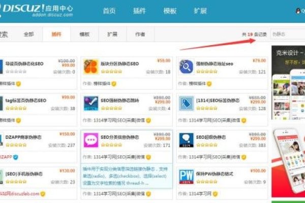Go to 首页 in the top navigation
The image size is (305, 203).
(x=109, y=11)
